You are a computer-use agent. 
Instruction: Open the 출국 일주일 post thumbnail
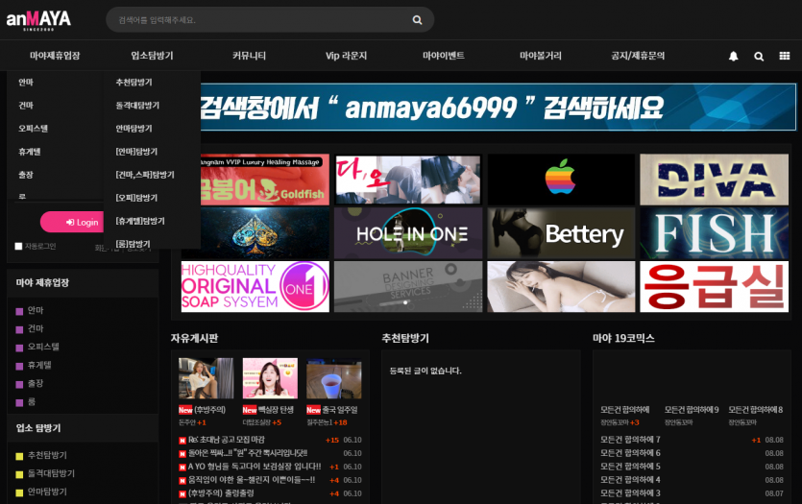pos(334,378)
